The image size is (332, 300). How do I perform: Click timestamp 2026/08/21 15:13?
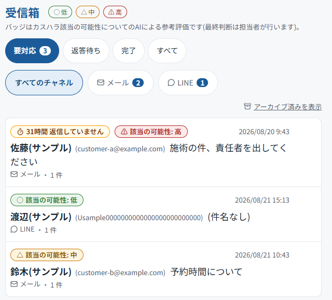pyautogui.click(x=262, y=200)
